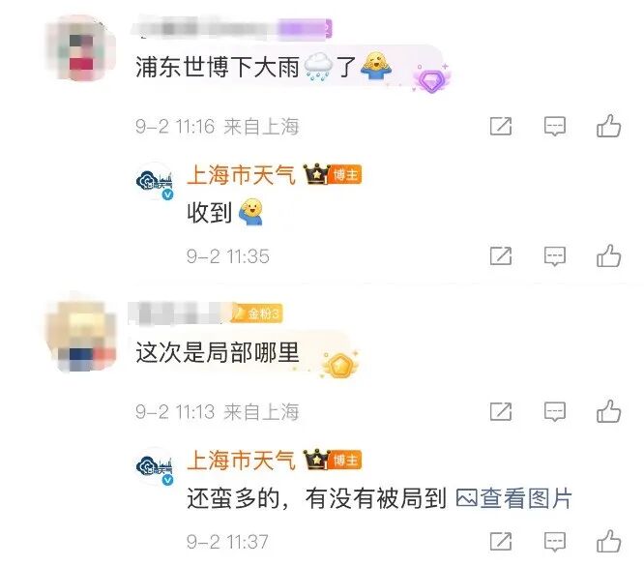
Task: Open 上海市天气 profile name in first reply
Action: [241, 175]
